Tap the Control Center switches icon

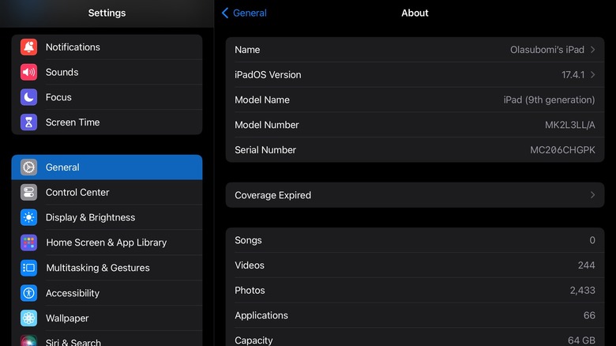point(28,193)
